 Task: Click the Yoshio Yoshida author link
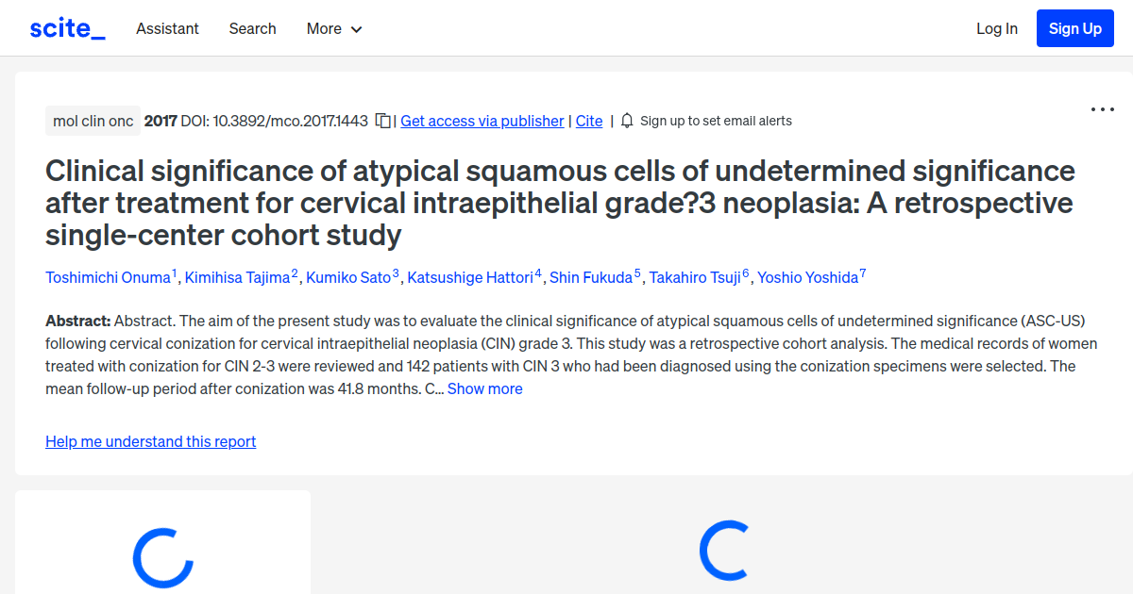pos(807,277)
